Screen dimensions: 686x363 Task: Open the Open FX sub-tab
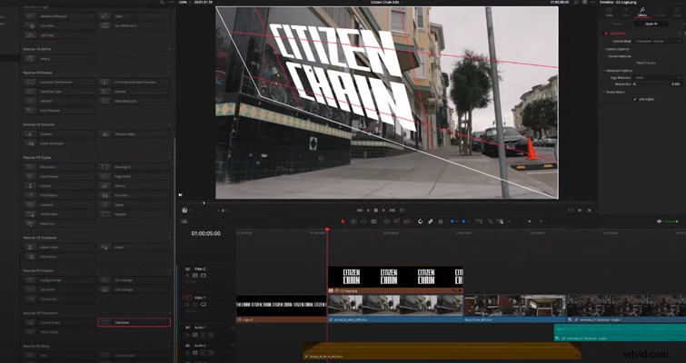pyautogui.click(x=651, y=24)
